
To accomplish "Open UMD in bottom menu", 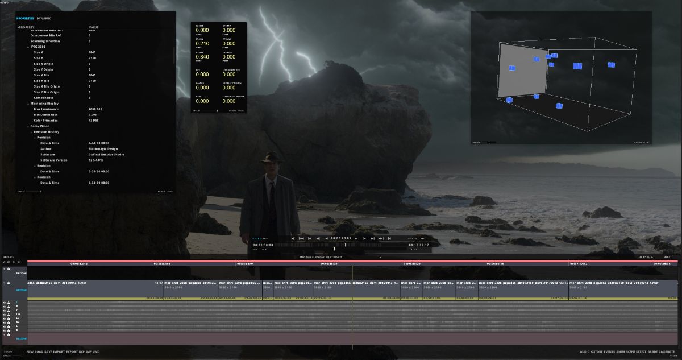I will pyautogui.click(x=96, y=352).
